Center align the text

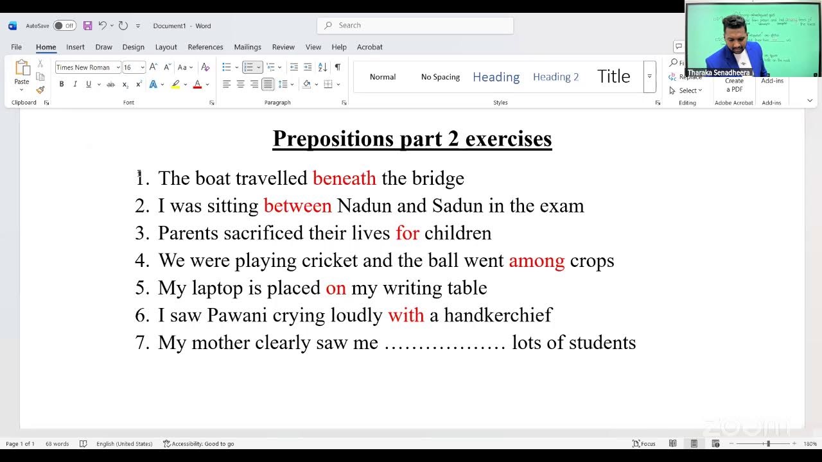240,84
